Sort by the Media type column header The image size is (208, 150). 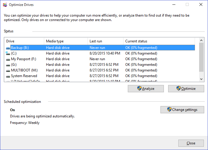click(x=66, y=41)
